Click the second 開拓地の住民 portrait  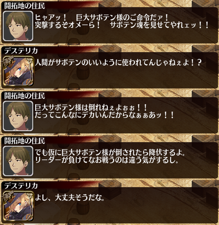(18, 116)
